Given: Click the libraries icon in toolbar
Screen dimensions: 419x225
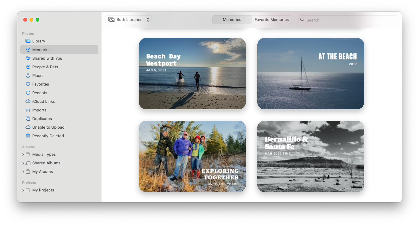Looking at the screenshot, I should 111,20.
